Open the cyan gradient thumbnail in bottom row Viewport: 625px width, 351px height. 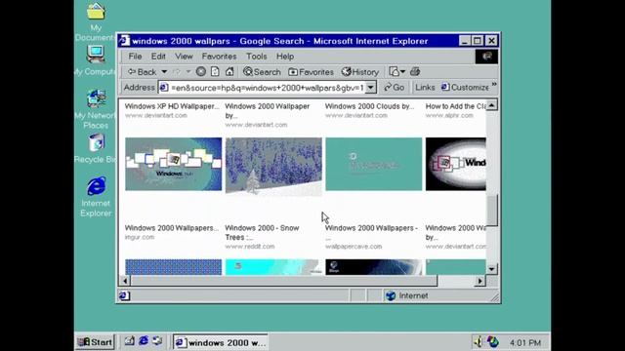273,267
